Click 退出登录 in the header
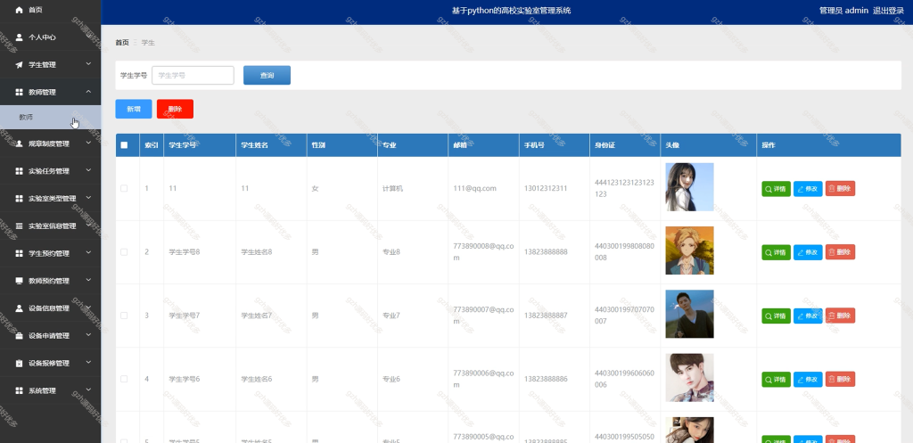 (889, 11)
